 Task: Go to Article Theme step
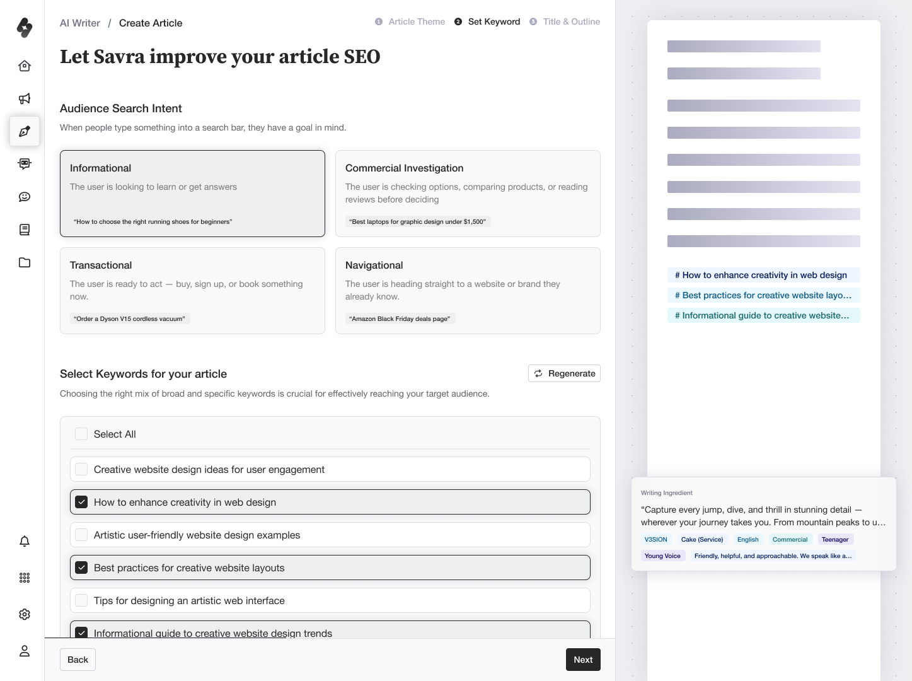410,21
